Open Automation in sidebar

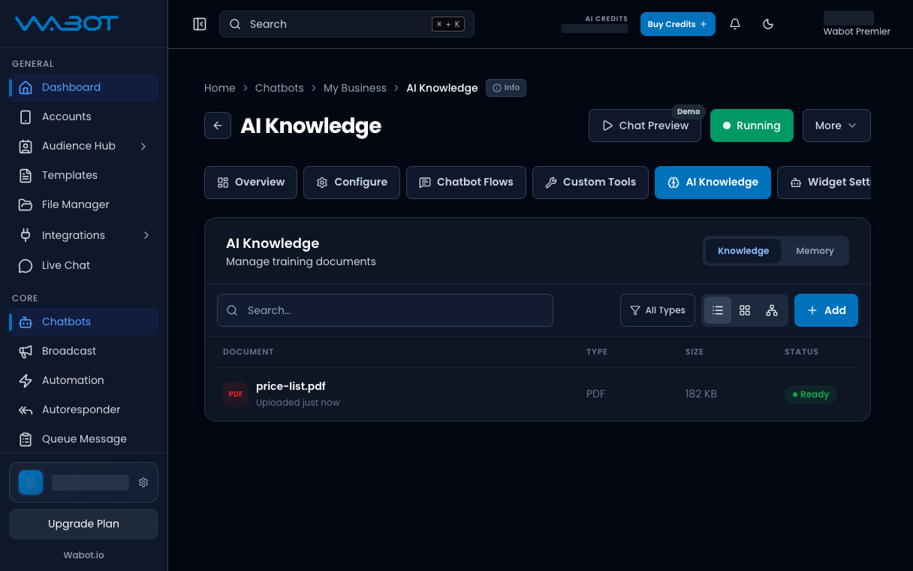(x=83, y=380)
